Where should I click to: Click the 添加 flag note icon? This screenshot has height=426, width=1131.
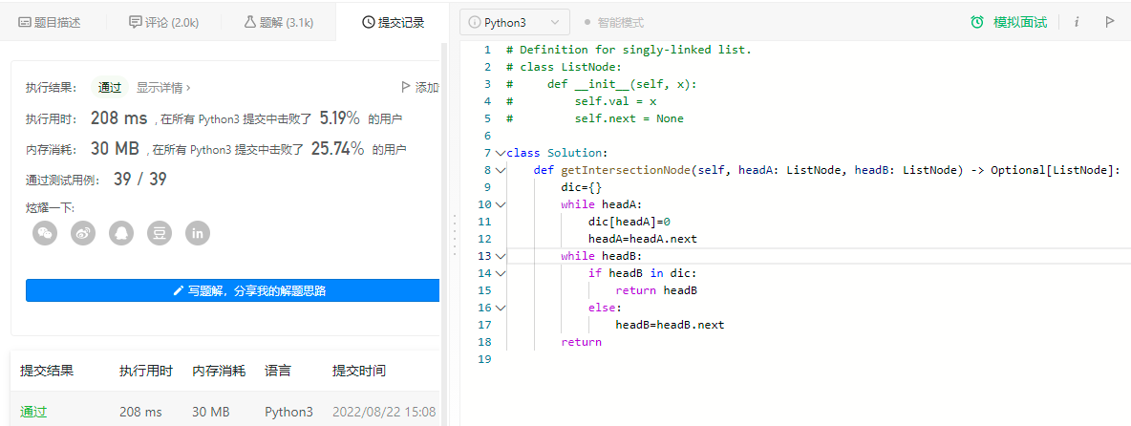click(419, 88)
